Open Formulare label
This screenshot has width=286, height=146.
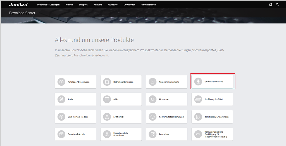[164, 134]
